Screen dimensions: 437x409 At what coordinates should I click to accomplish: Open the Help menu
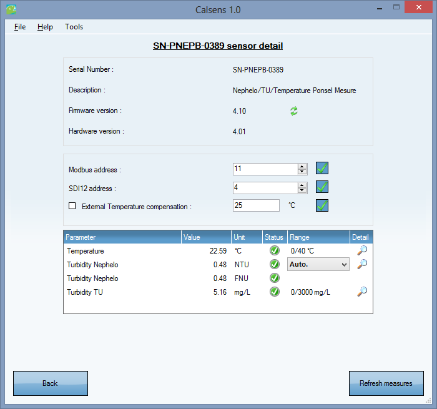pos(45,27)
